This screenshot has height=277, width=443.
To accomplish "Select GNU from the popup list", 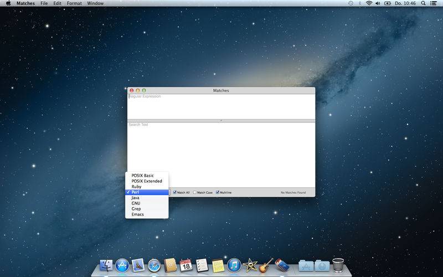I will click(x=147, y=203).
